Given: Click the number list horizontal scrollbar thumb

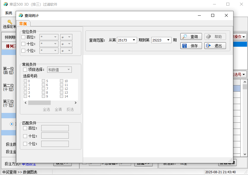Looking at the screenshot, I should coord(39,103).
